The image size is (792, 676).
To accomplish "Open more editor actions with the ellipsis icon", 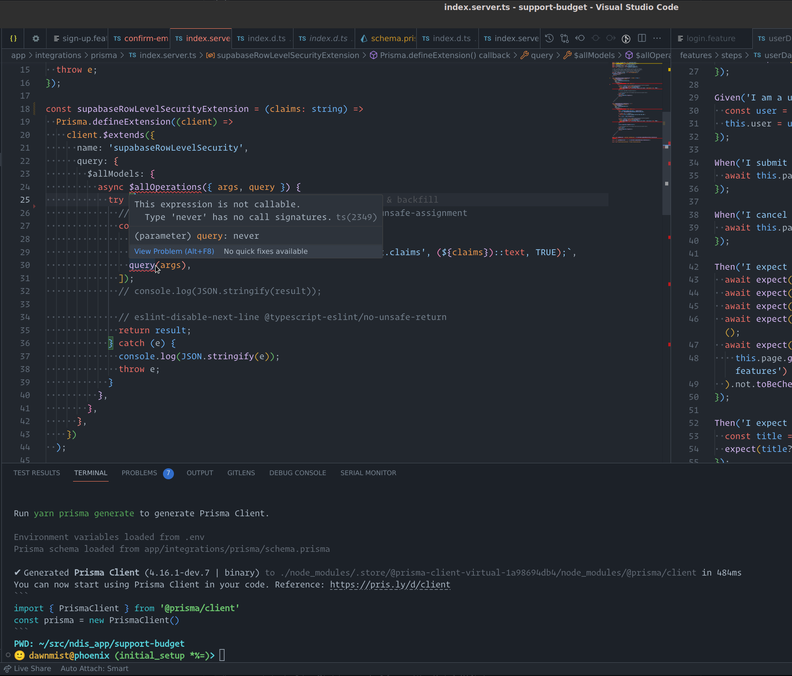I will coord(657,38).
